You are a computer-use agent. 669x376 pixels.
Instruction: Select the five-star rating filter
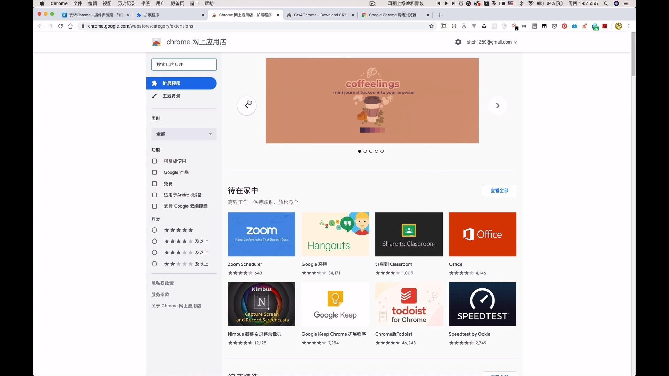154,230
